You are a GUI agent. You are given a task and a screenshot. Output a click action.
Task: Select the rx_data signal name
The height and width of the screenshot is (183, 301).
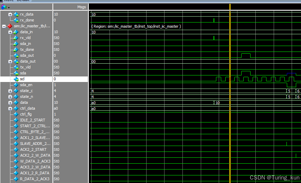click(x=27, y=15)
